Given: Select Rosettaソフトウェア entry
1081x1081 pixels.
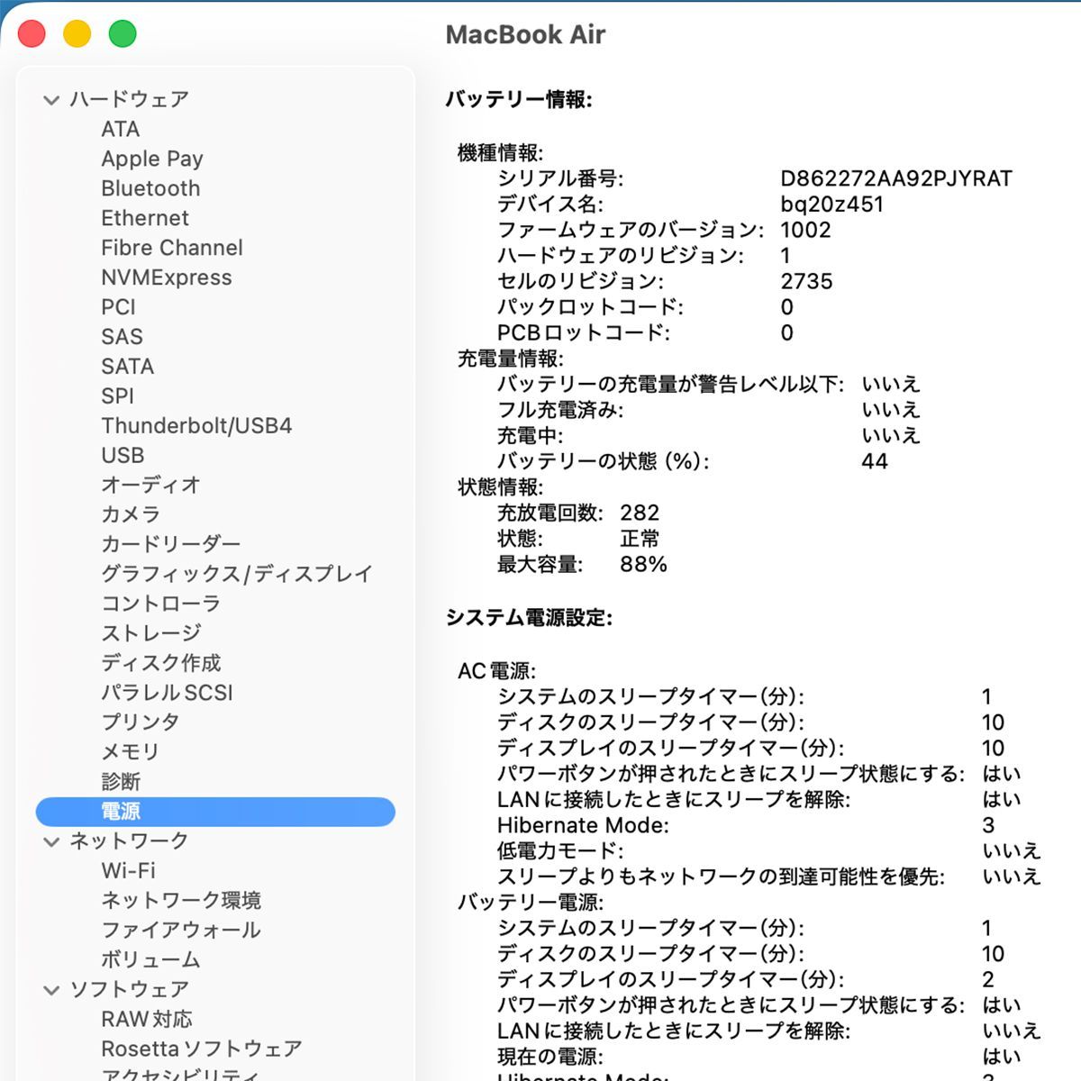Looking at the screenshot, I should coord(202,1049).
